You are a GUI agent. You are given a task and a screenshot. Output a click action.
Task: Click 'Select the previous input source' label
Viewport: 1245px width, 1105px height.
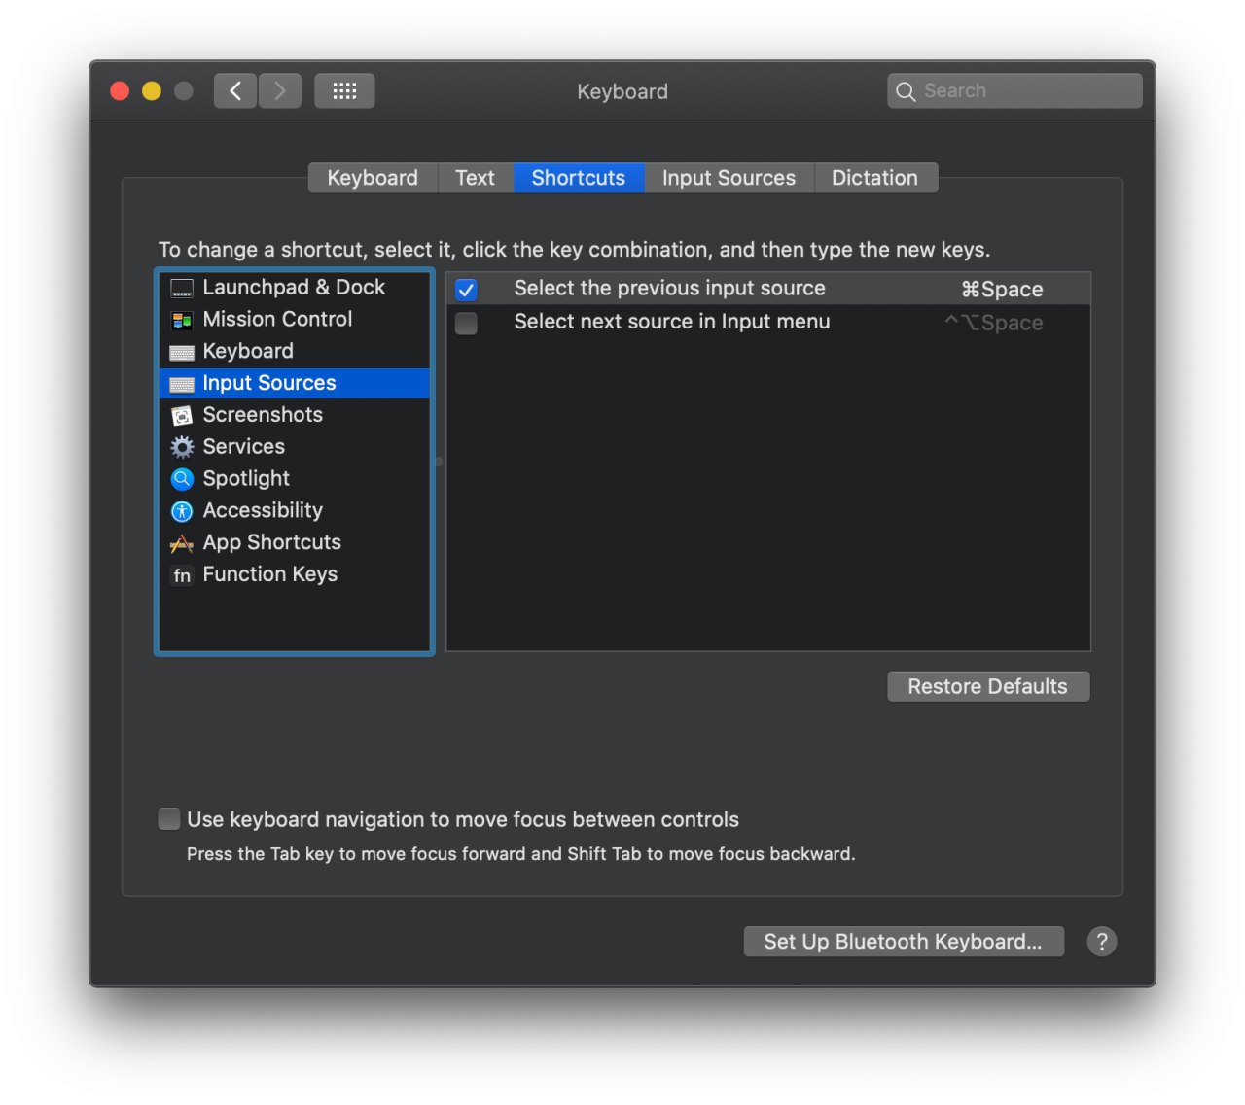669,289
